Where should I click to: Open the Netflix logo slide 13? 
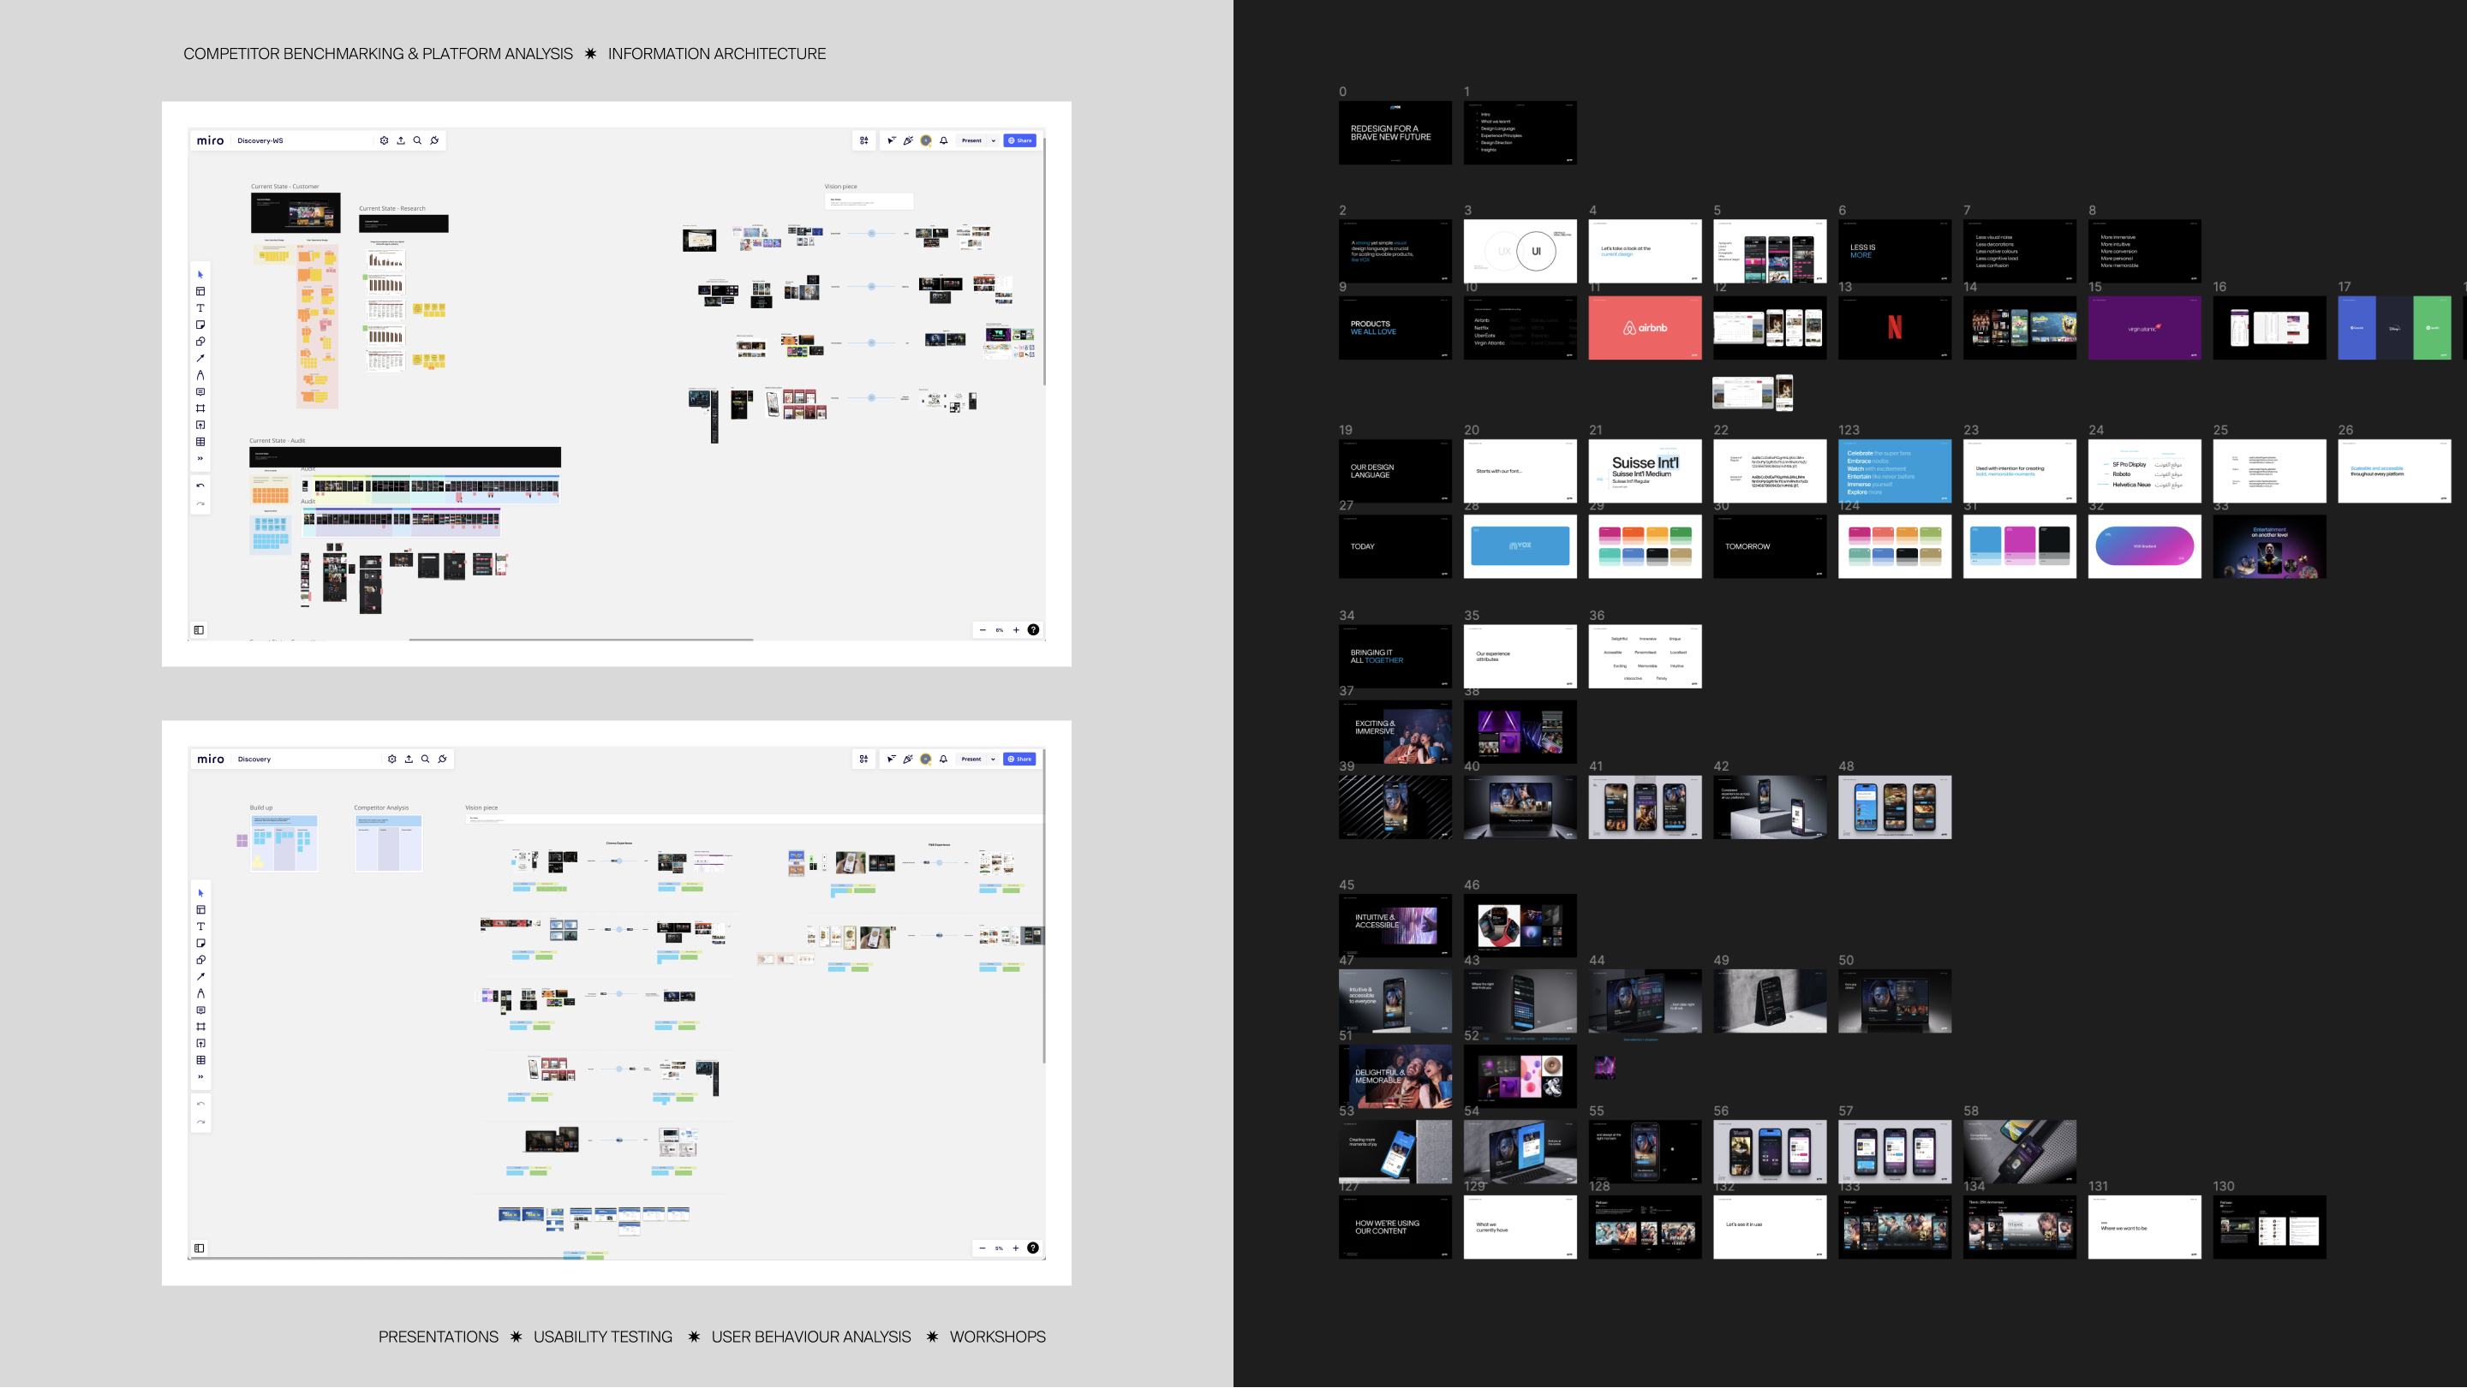[x=1896, y=328]
